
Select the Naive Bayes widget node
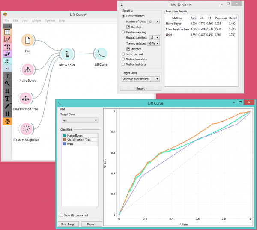(x=28, y=69)
